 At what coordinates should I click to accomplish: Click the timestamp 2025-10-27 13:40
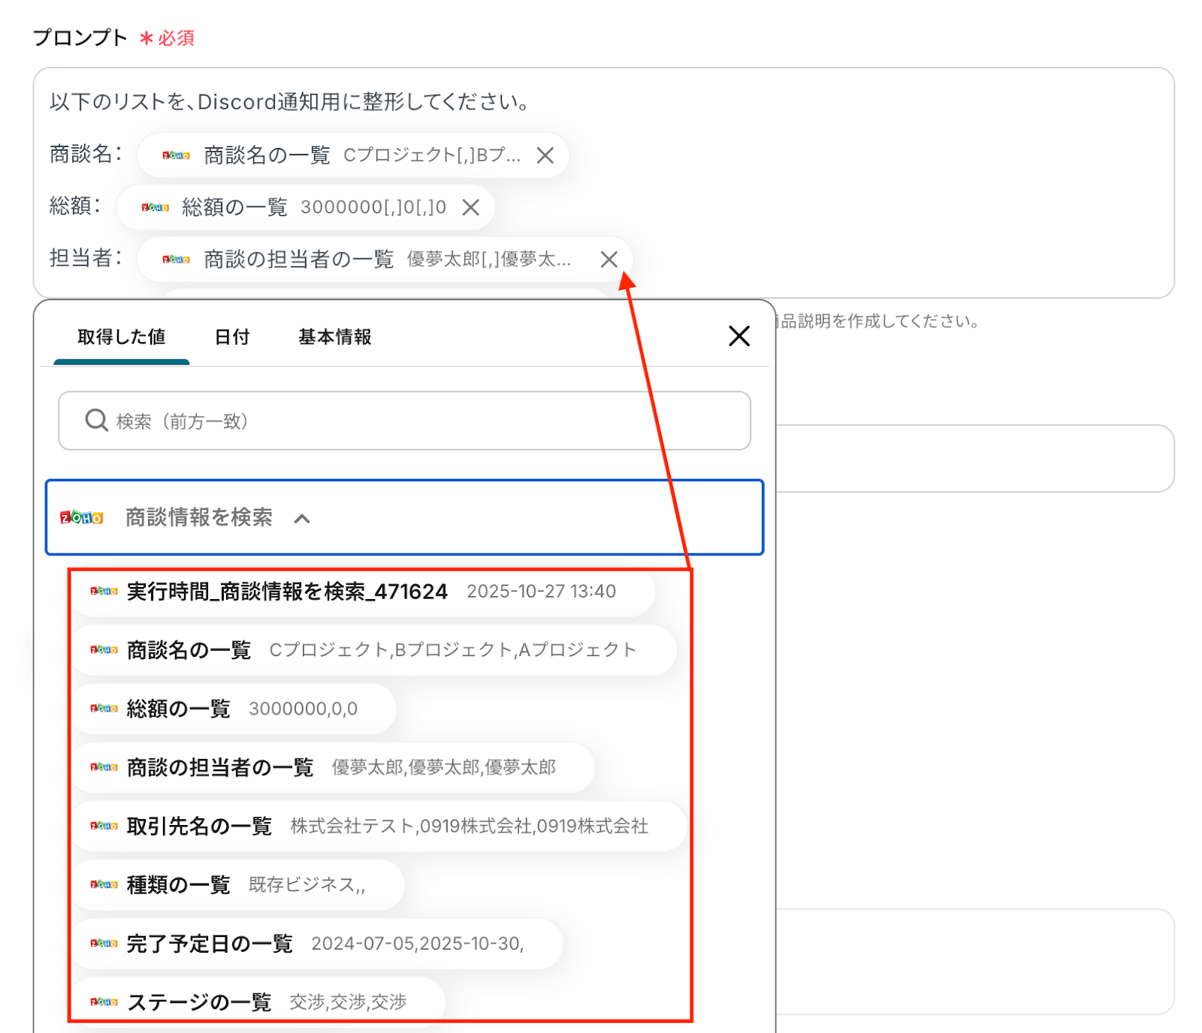tap(542, 592)
